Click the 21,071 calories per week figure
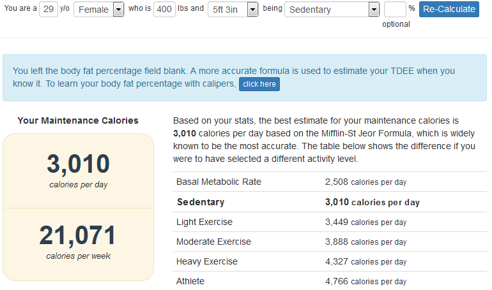 point(78,235)
